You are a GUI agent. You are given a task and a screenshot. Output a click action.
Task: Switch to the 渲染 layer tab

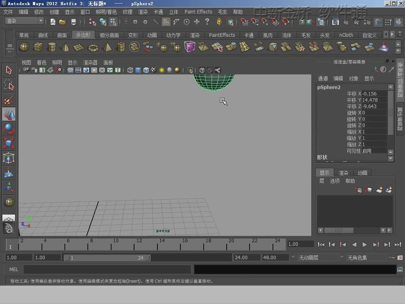coord(343,173)
